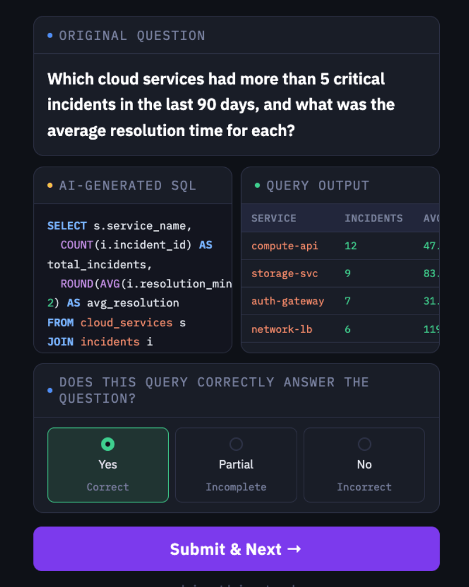Click the blue dot beside the correctness question

(x=50, y=390)
